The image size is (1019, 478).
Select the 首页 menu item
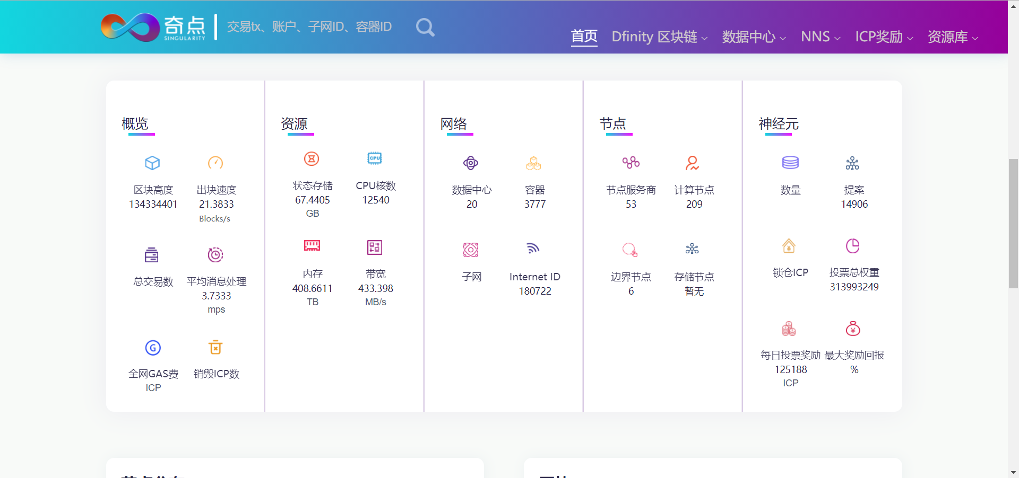[x=584, y=37]
